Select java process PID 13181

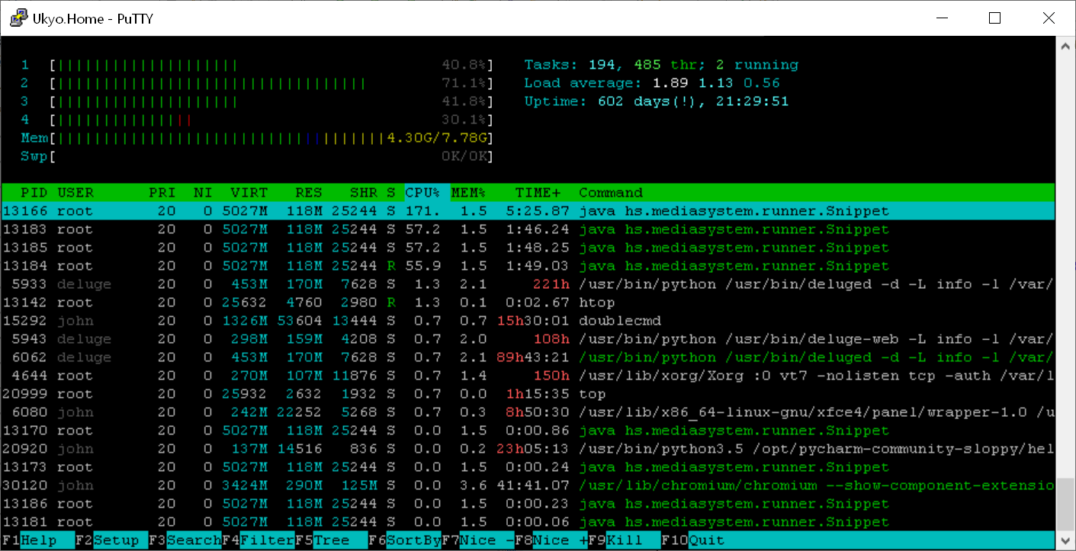[x=528, y=522]
